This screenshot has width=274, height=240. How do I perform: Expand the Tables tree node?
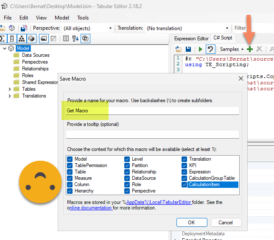tap(10, 89)
